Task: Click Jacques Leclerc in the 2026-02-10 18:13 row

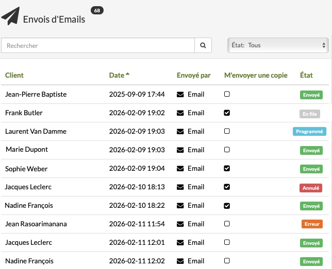Action: 28,187
